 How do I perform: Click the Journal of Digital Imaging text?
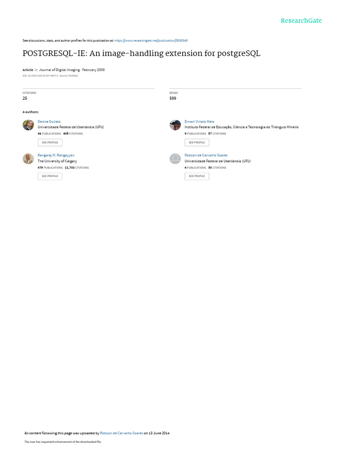60,70
